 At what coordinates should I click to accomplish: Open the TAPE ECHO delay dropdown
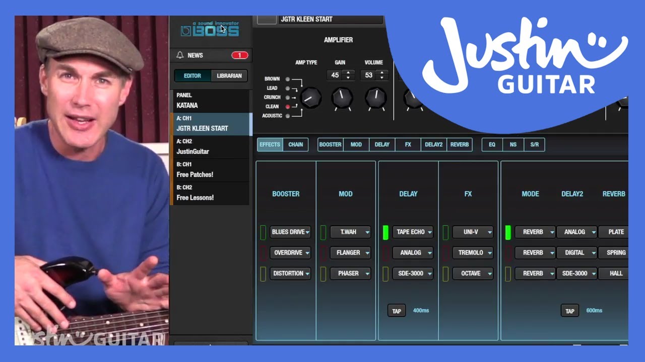pos(413,232)
